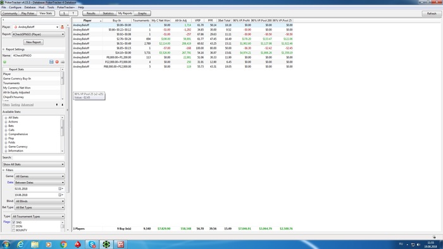The width and height of the screenshot is (443, 249).
Task: Toggle SNG flag checkbox
Action: pyautogui.click(x=13, y=222)
